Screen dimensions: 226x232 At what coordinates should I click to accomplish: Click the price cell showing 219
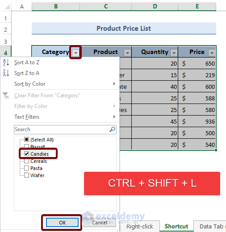(x=197, y=75)
